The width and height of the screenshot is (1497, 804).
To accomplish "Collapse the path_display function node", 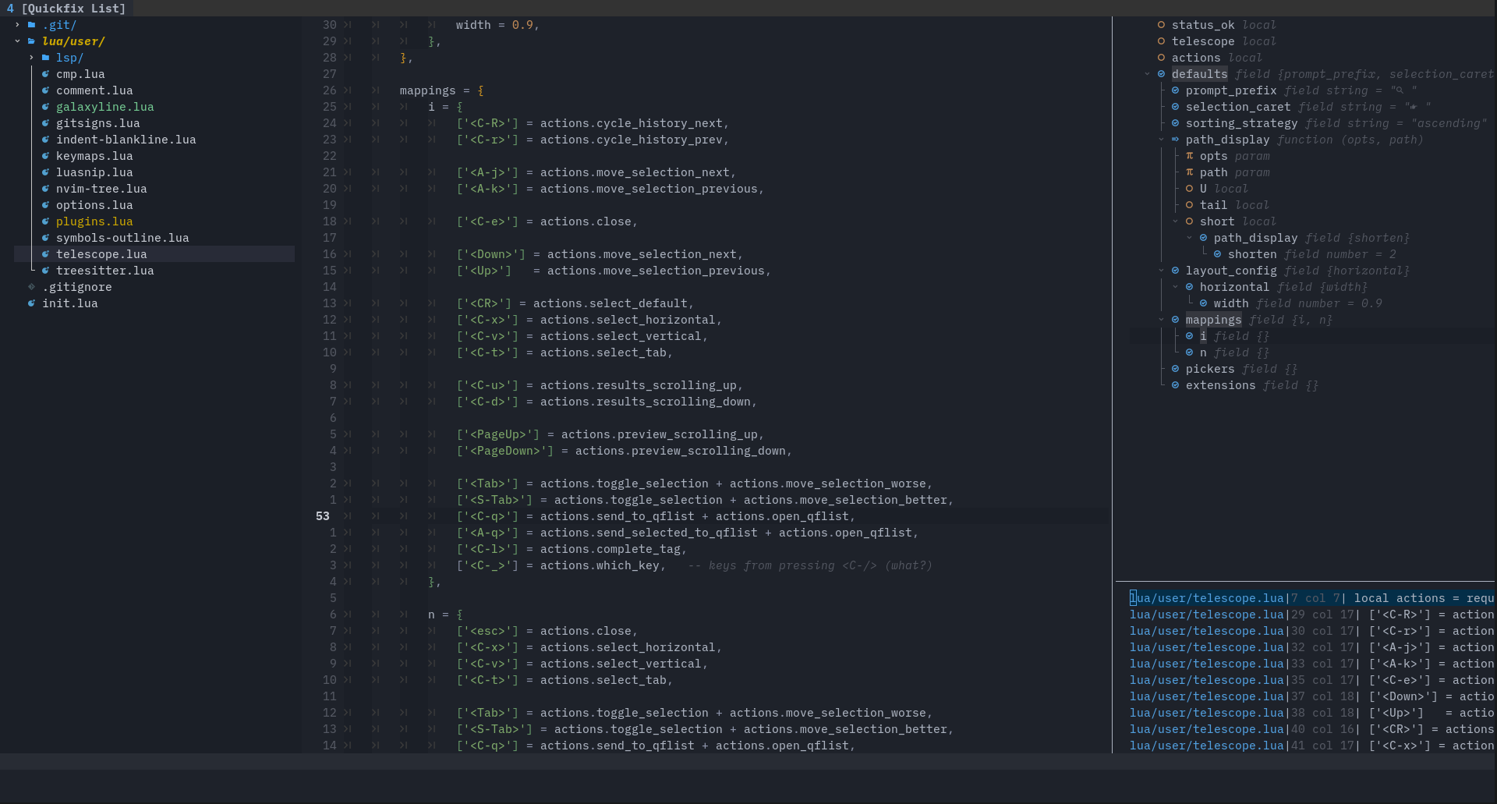I will coord(1161,140).
